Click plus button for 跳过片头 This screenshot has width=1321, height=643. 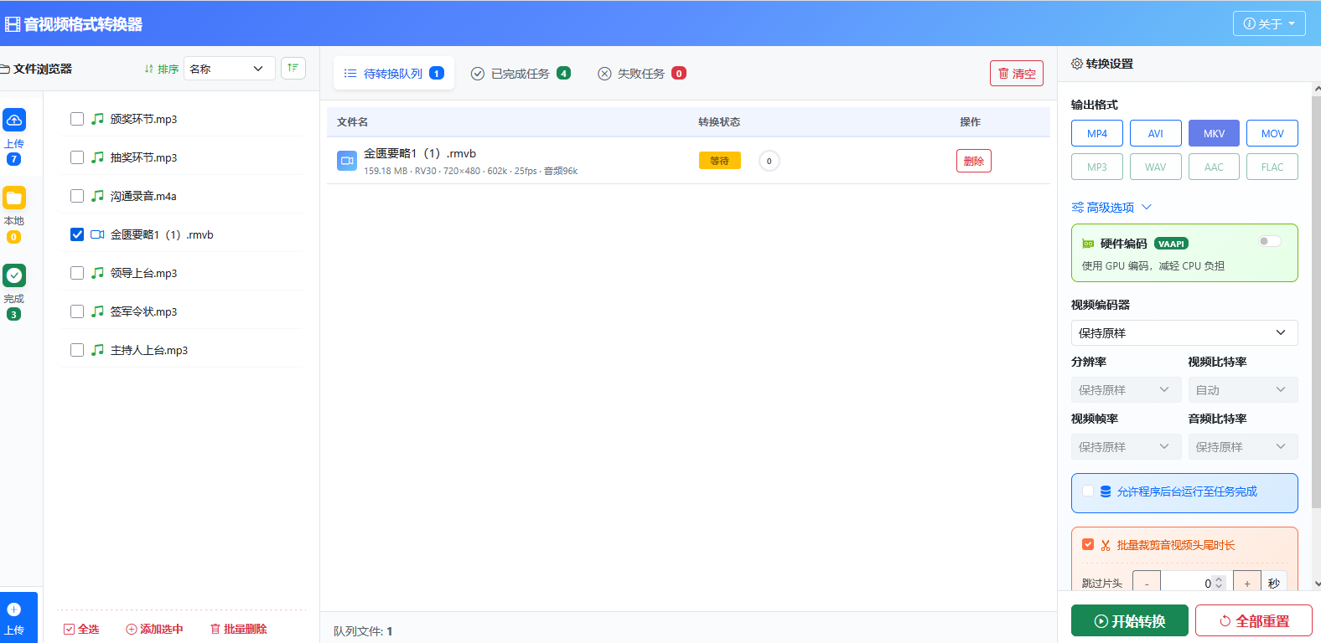[1247, 583]
